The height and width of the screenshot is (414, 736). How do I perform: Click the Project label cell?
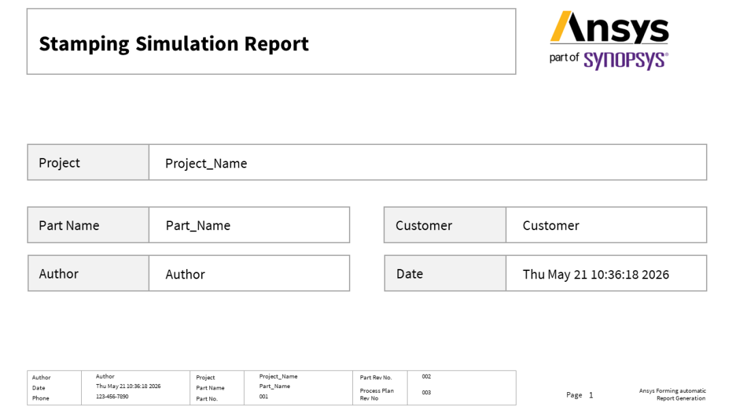(88, 162)
